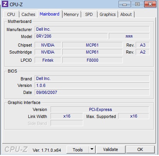
Task: Select the Memory tab
Action: point(71,14)
